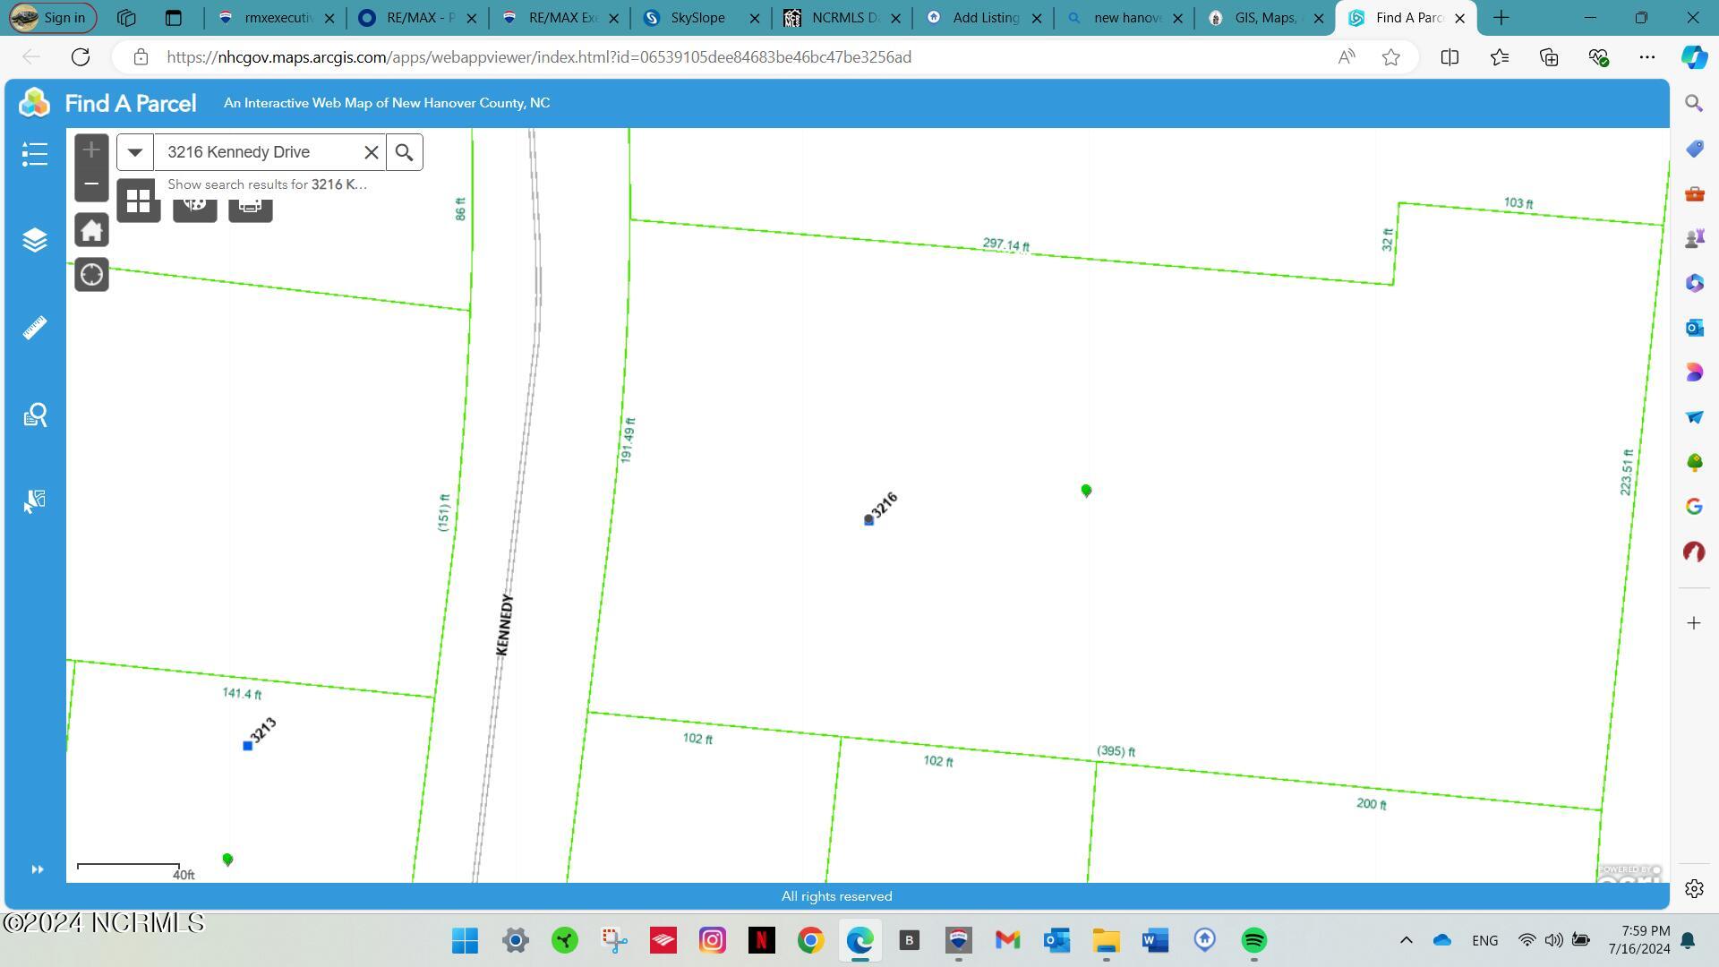
Task: Activate the My Location button
Action: point(91,275)
